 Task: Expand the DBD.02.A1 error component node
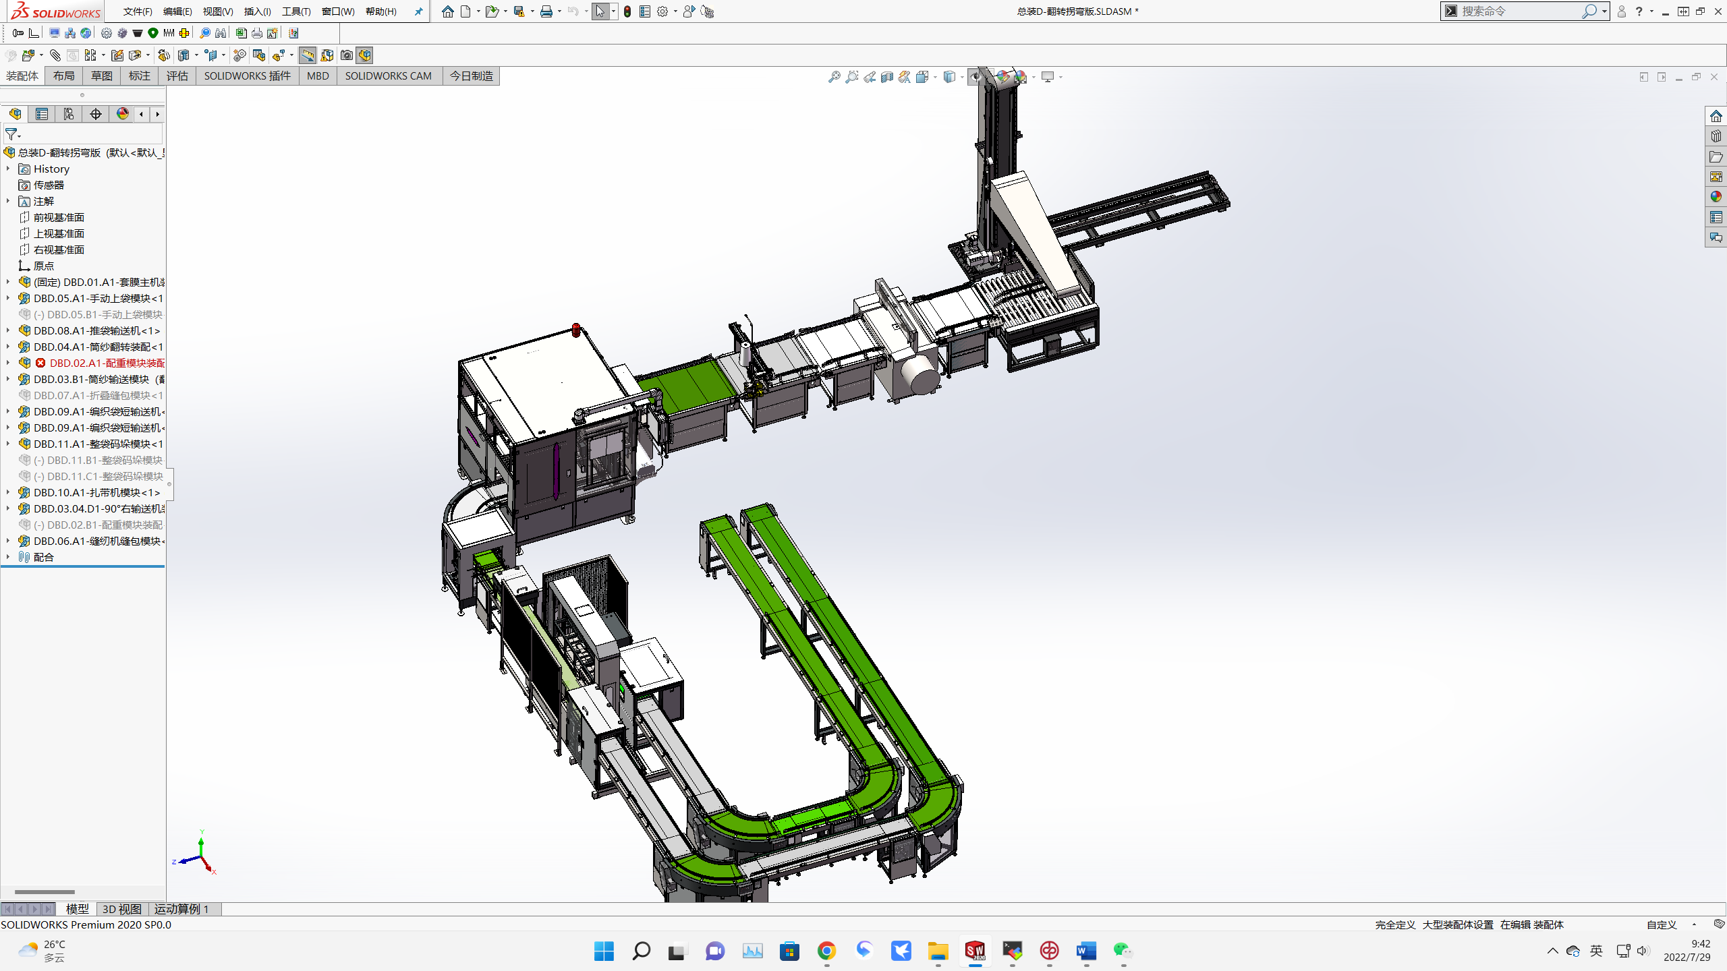point(8,363)
